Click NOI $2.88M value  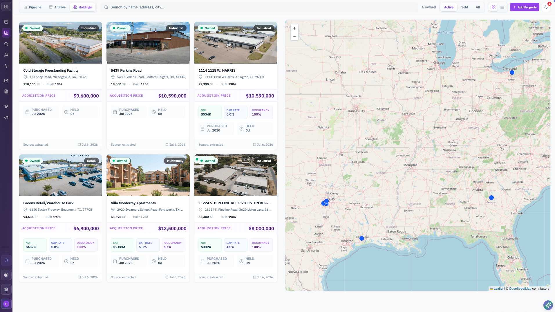pyautogui.click(x=119, y=247)
